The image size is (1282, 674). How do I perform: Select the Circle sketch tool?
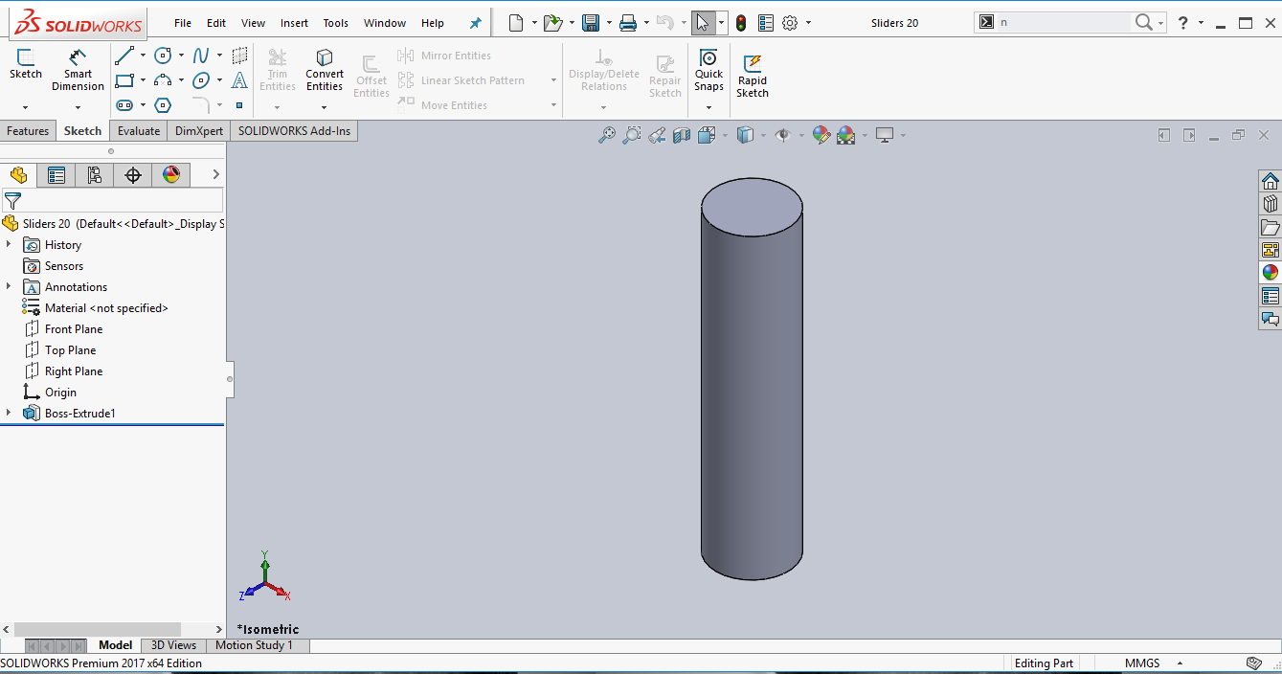163,56
